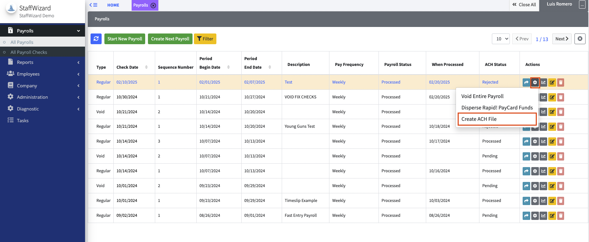Edit the 02/10/2025 payroll with pencil icon
The height and width of the screenshot is (242, 589).
tap(552, 82)
